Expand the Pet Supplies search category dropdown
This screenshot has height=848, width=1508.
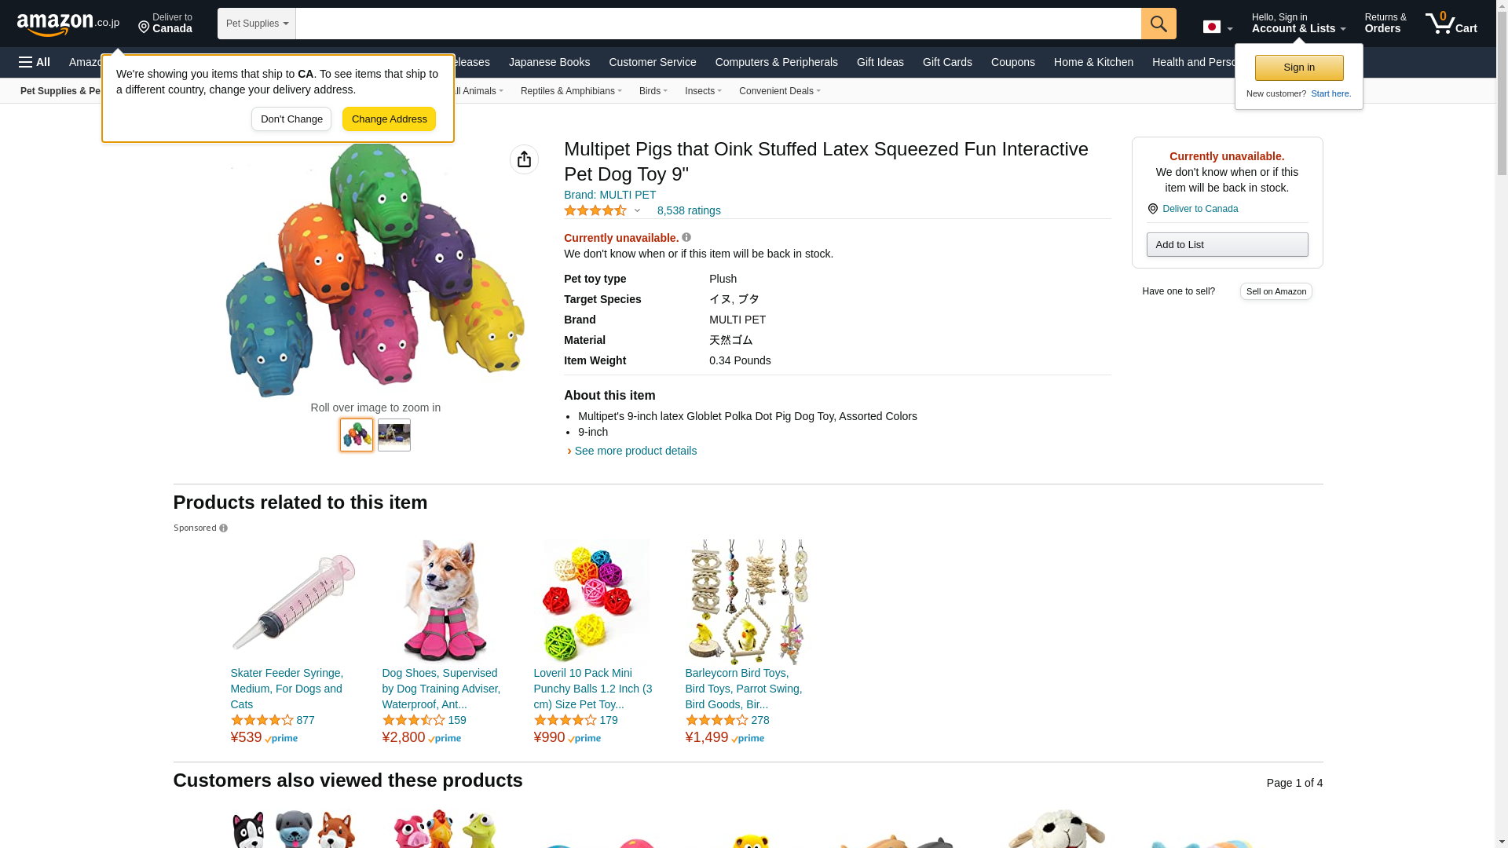(256, 24)
